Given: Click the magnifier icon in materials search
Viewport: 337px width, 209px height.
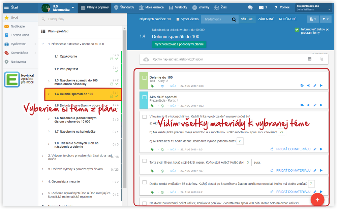Looking at the screenshot, I should [234, 19].
